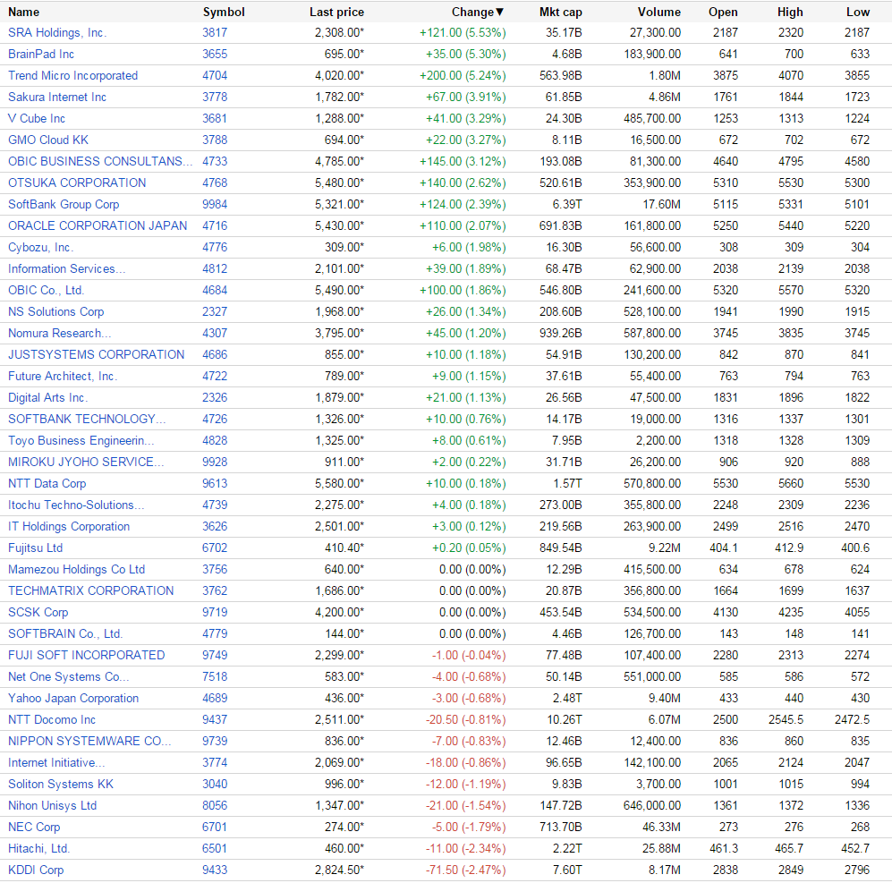This screenshot has width=892, height=883.
Task: Open V Cube Inc link
Action: 37,118
